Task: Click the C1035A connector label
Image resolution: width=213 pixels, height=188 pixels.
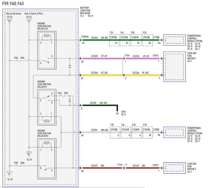Action: pos(85,37)
